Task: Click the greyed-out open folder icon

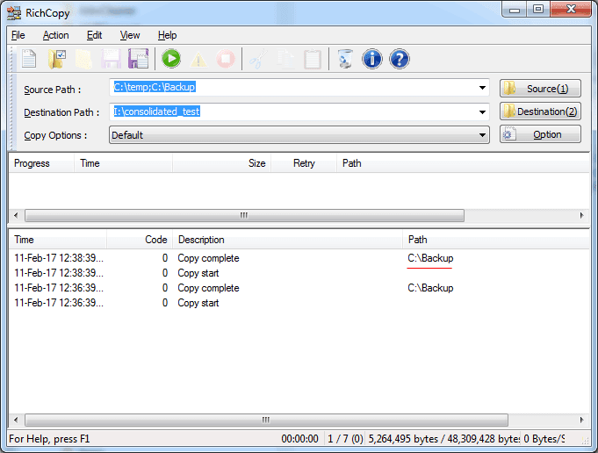Action: (83, 59)
